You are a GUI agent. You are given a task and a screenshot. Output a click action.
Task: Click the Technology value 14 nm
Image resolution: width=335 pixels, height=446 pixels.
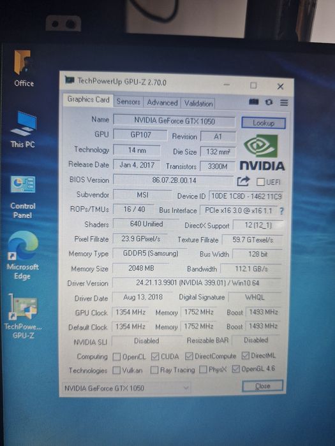click(x=137, y=150)
